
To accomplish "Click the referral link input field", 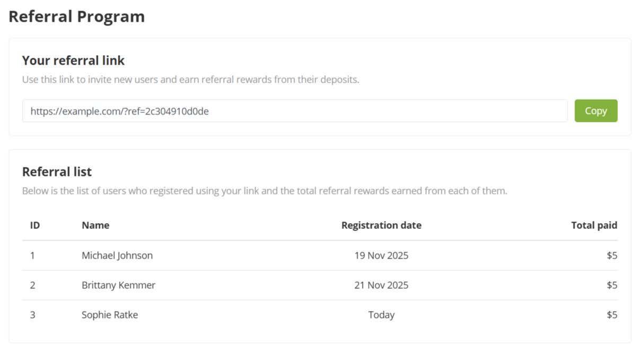I will point(294,111).
